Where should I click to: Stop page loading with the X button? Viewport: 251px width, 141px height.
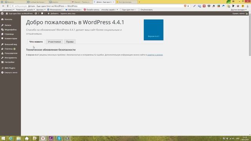click(x=13, y=6)
